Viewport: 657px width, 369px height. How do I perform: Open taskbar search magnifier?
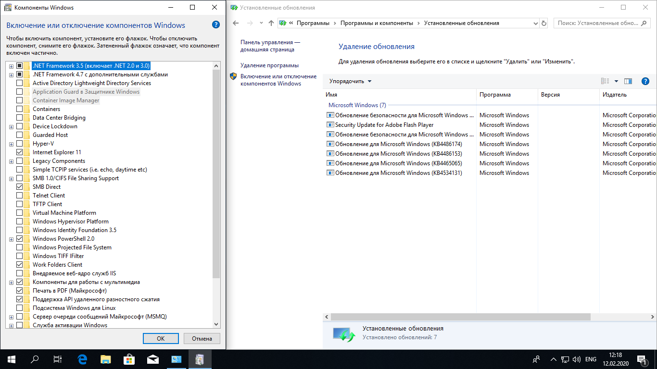(x=35, y=359)
